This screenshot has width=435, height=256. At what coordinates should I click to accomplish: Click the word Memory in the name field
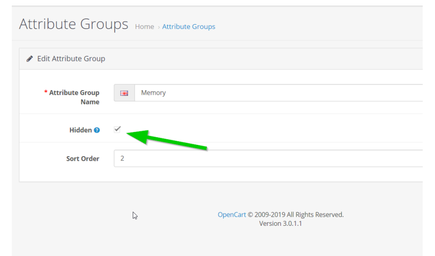[154, 93]
